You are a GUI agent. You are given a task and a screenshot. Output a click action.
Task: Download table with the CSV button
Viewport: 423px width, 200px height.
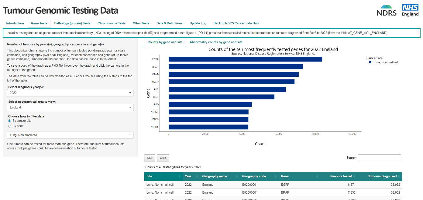(x=150, y=158)
